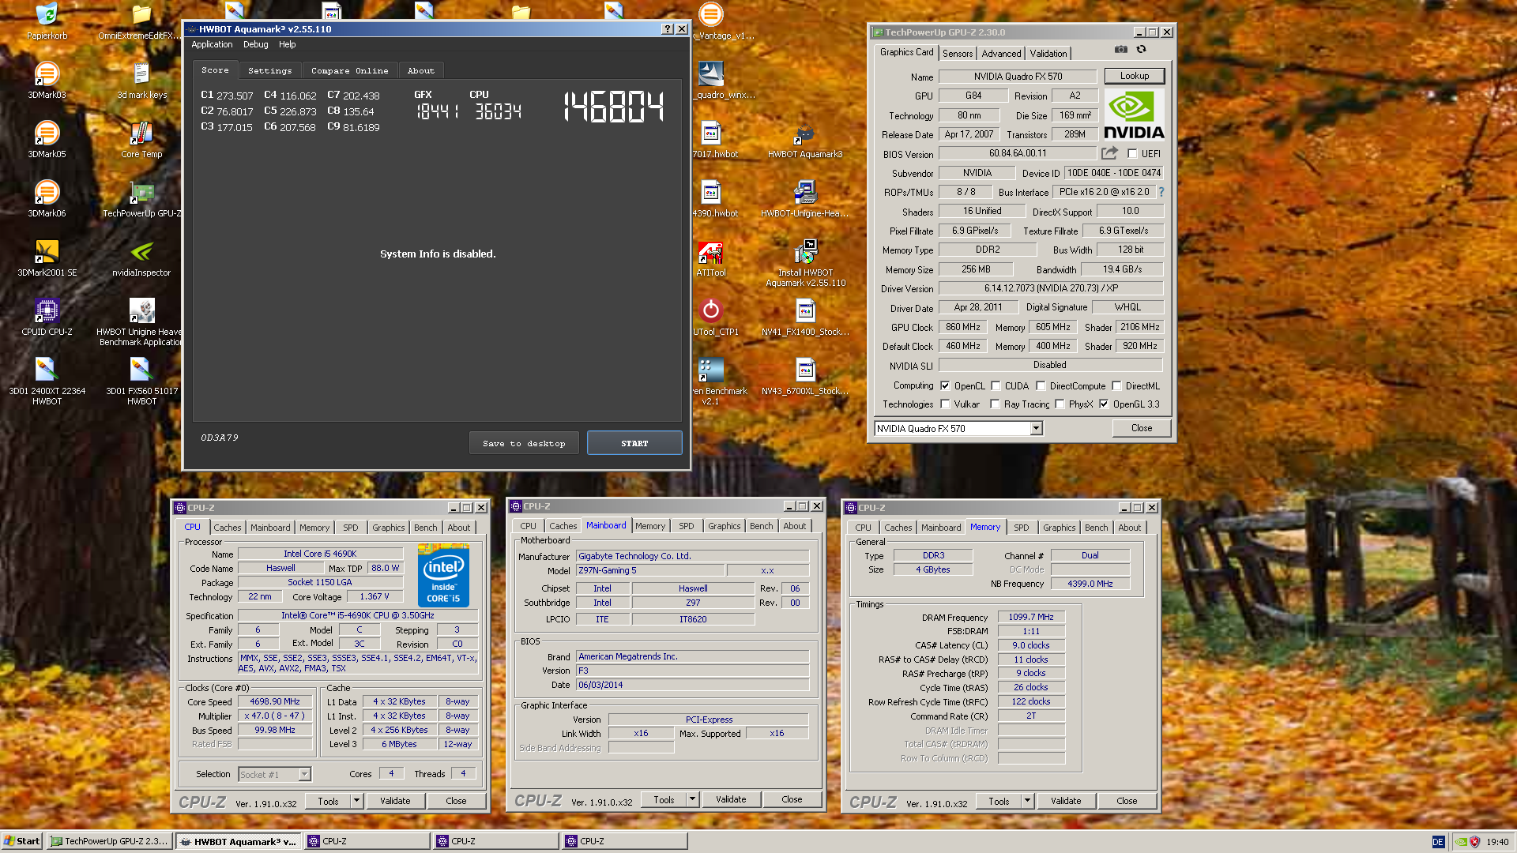Screen dimensions: 1517x853
Task: Toggle the OpenGL 3.3 checkbox
Action: click(x=1104, y=404)
